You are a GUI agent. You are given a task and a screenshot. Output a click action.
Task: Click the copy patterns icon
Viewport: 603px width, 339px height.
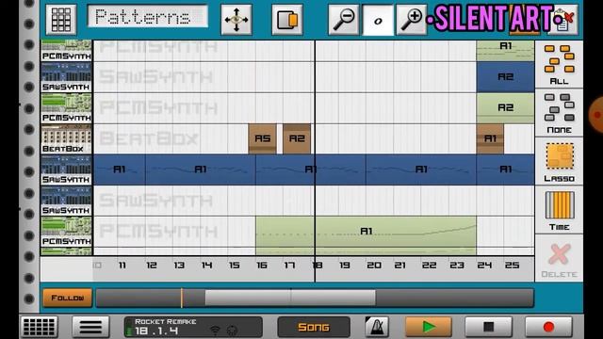pos(287,19)
